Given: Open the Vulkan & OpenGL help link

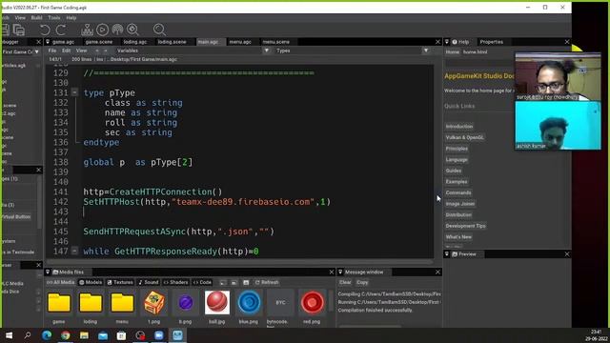Looking at the screenshot, I should click(x=464, y=137).
